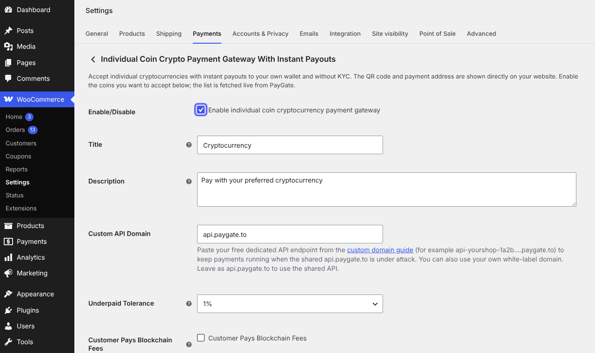
Task: Click the Appearance paintbrush icon
Action: [8, 294]
